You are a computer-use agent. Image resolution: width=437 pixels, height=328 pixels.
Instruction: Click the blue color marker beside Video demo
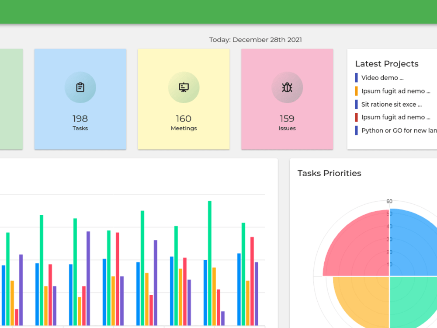357,78
